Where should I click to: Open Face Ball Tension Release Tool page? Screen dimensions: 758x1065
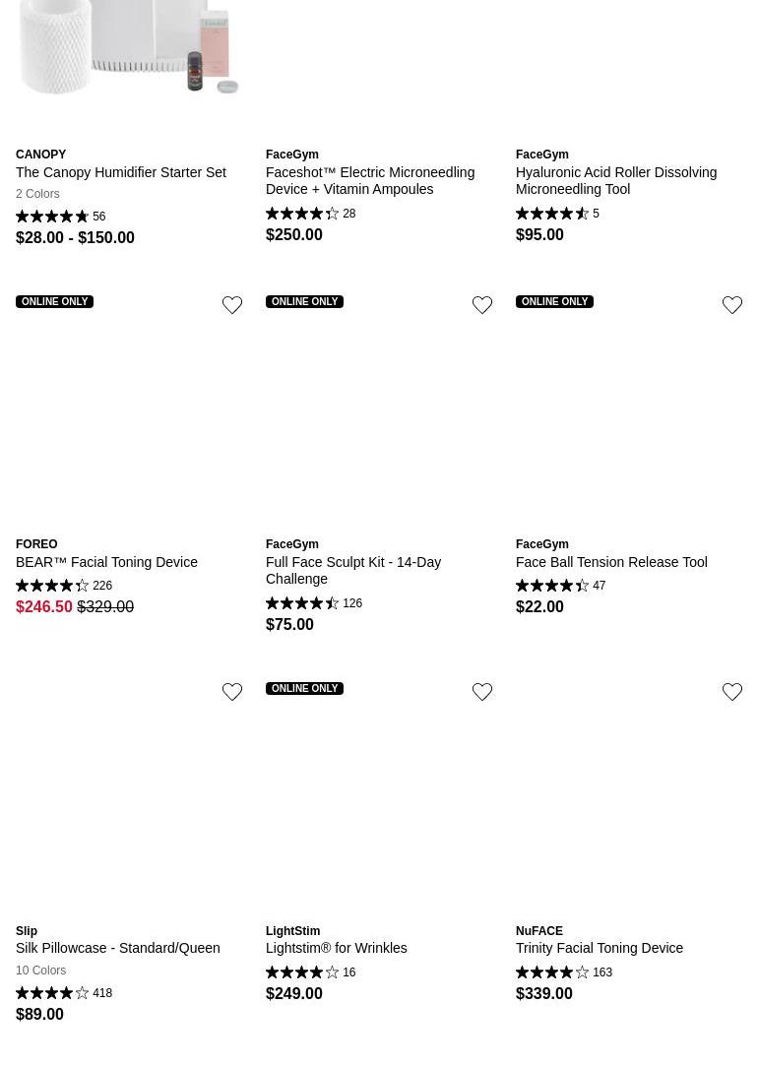tap(610, 562)
